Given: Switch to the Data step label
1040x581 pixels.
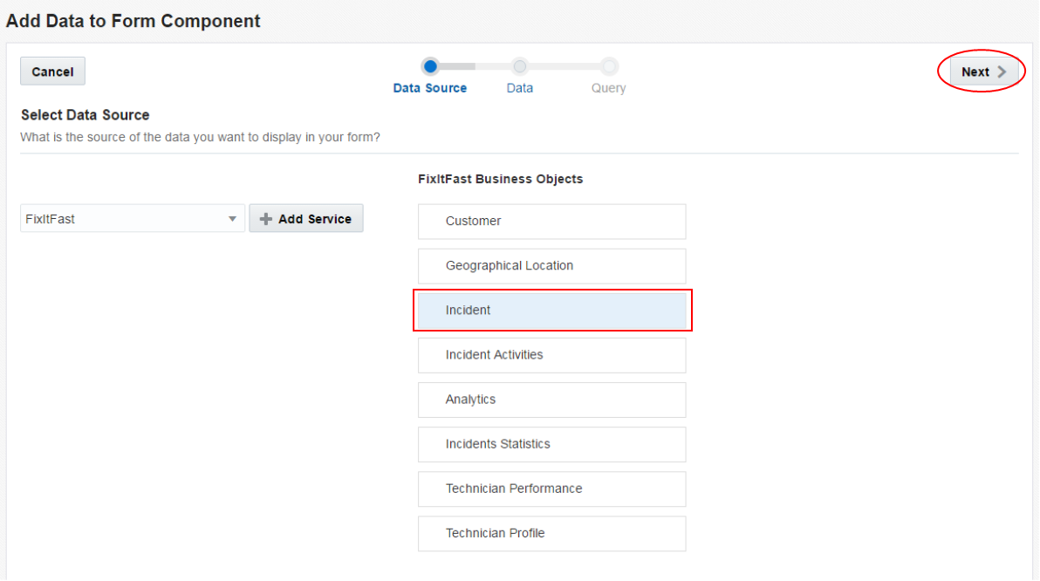Looking at the screenshot, I should [x=520, y=88].
